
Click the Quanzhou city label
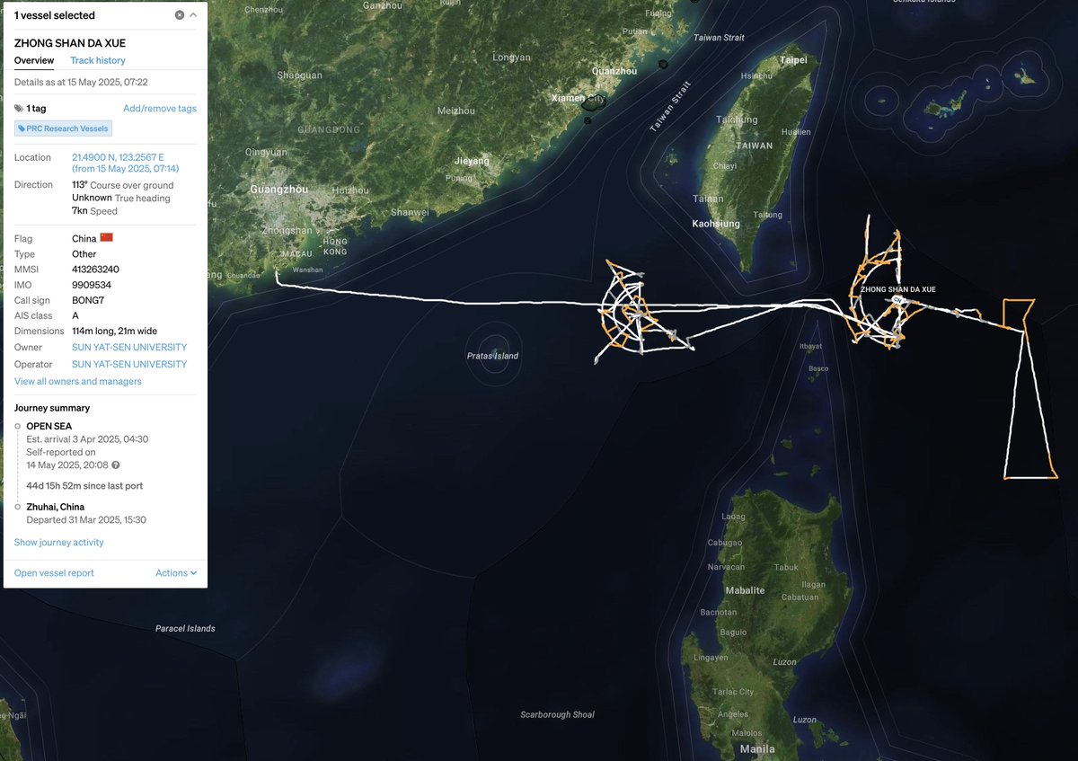pyautogui.click(x=615, y=71)
